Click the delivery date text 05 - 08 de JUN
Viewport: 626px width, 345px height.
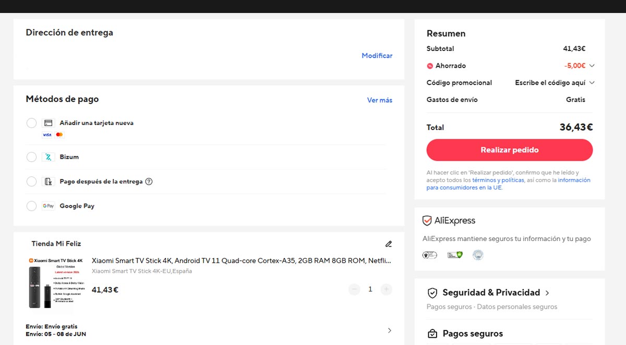point(65,334)
